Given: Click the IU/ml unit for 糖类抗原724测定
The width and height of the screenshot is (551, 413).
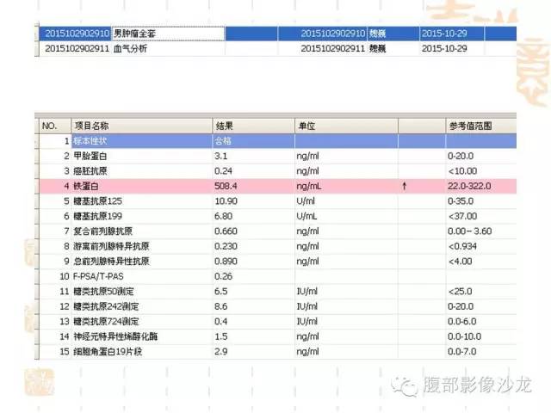Looking at the screenshot, I should (x=306, y=322).
